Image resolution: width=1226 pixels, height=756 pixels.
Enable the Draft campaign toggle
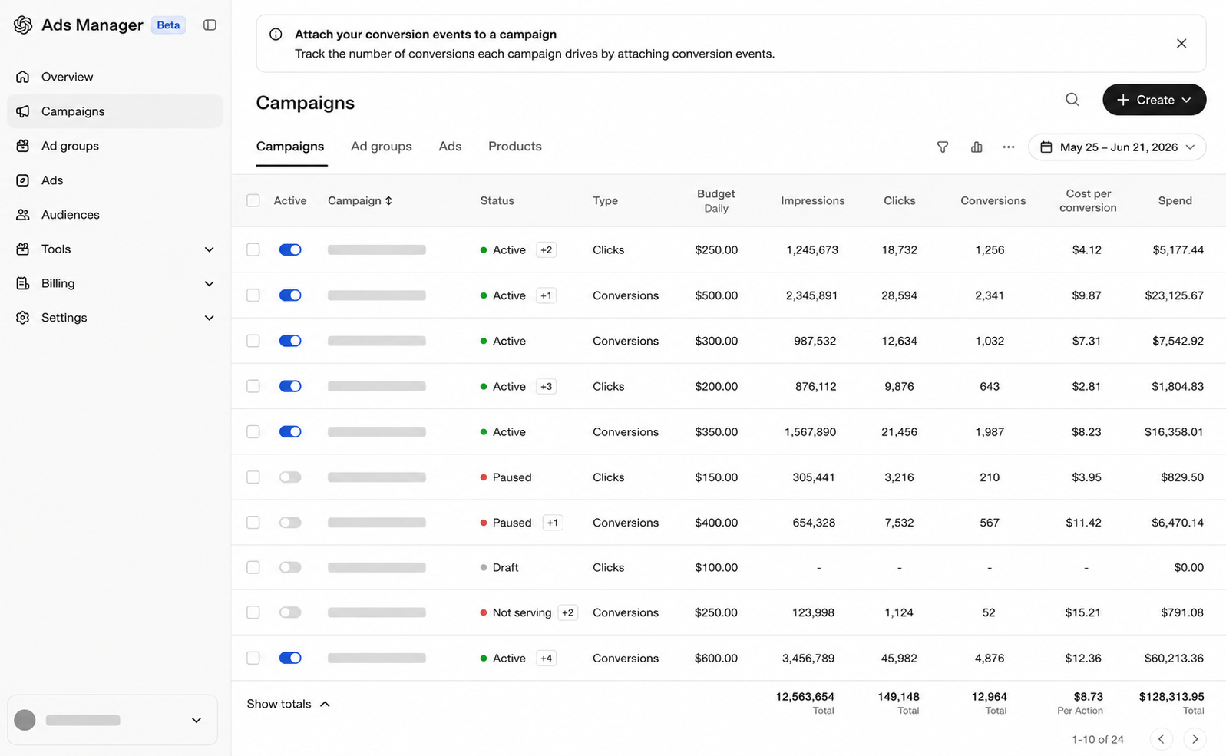(x=290, y=568)
